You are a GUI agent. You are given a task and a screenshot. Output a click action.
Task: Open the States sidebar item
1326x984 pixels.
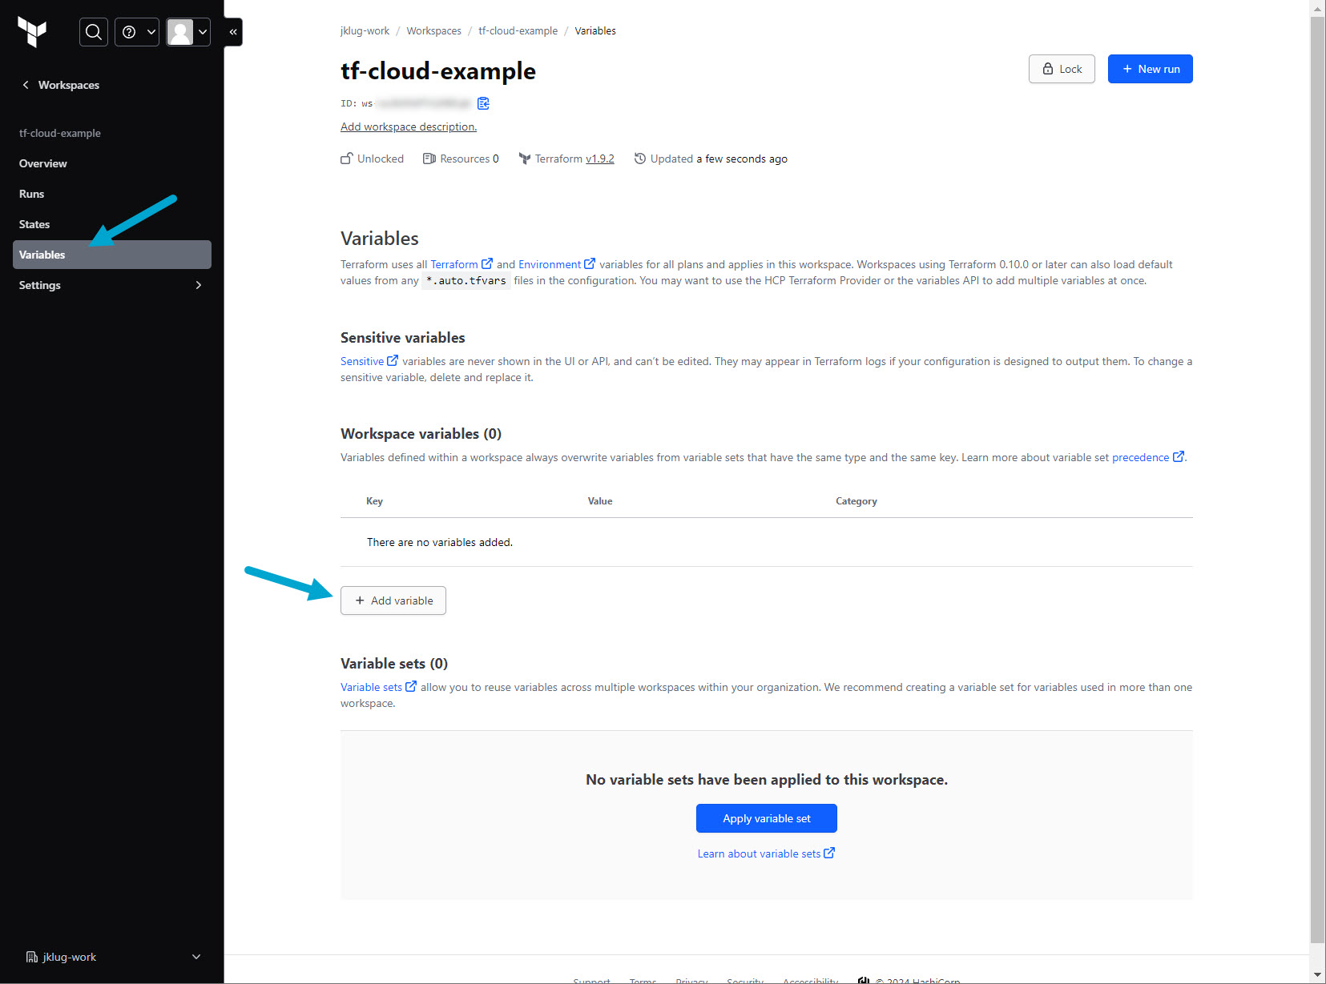pyautogui.click(x=34, y=224)
